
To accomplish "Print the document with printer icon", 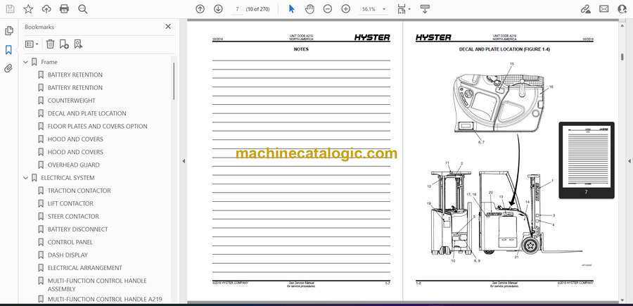I will [64, 9].
